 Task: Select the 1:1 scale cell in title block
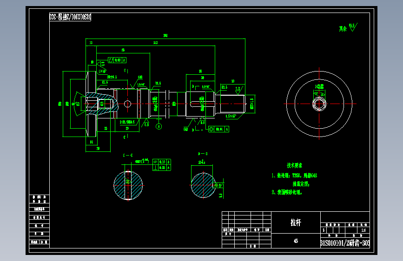363,230
